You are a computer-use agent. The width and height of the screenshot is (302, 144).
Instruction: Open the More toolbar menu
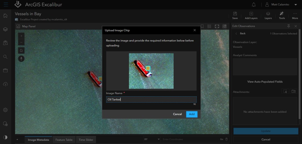pyautogui.click(x=295, y=16)
